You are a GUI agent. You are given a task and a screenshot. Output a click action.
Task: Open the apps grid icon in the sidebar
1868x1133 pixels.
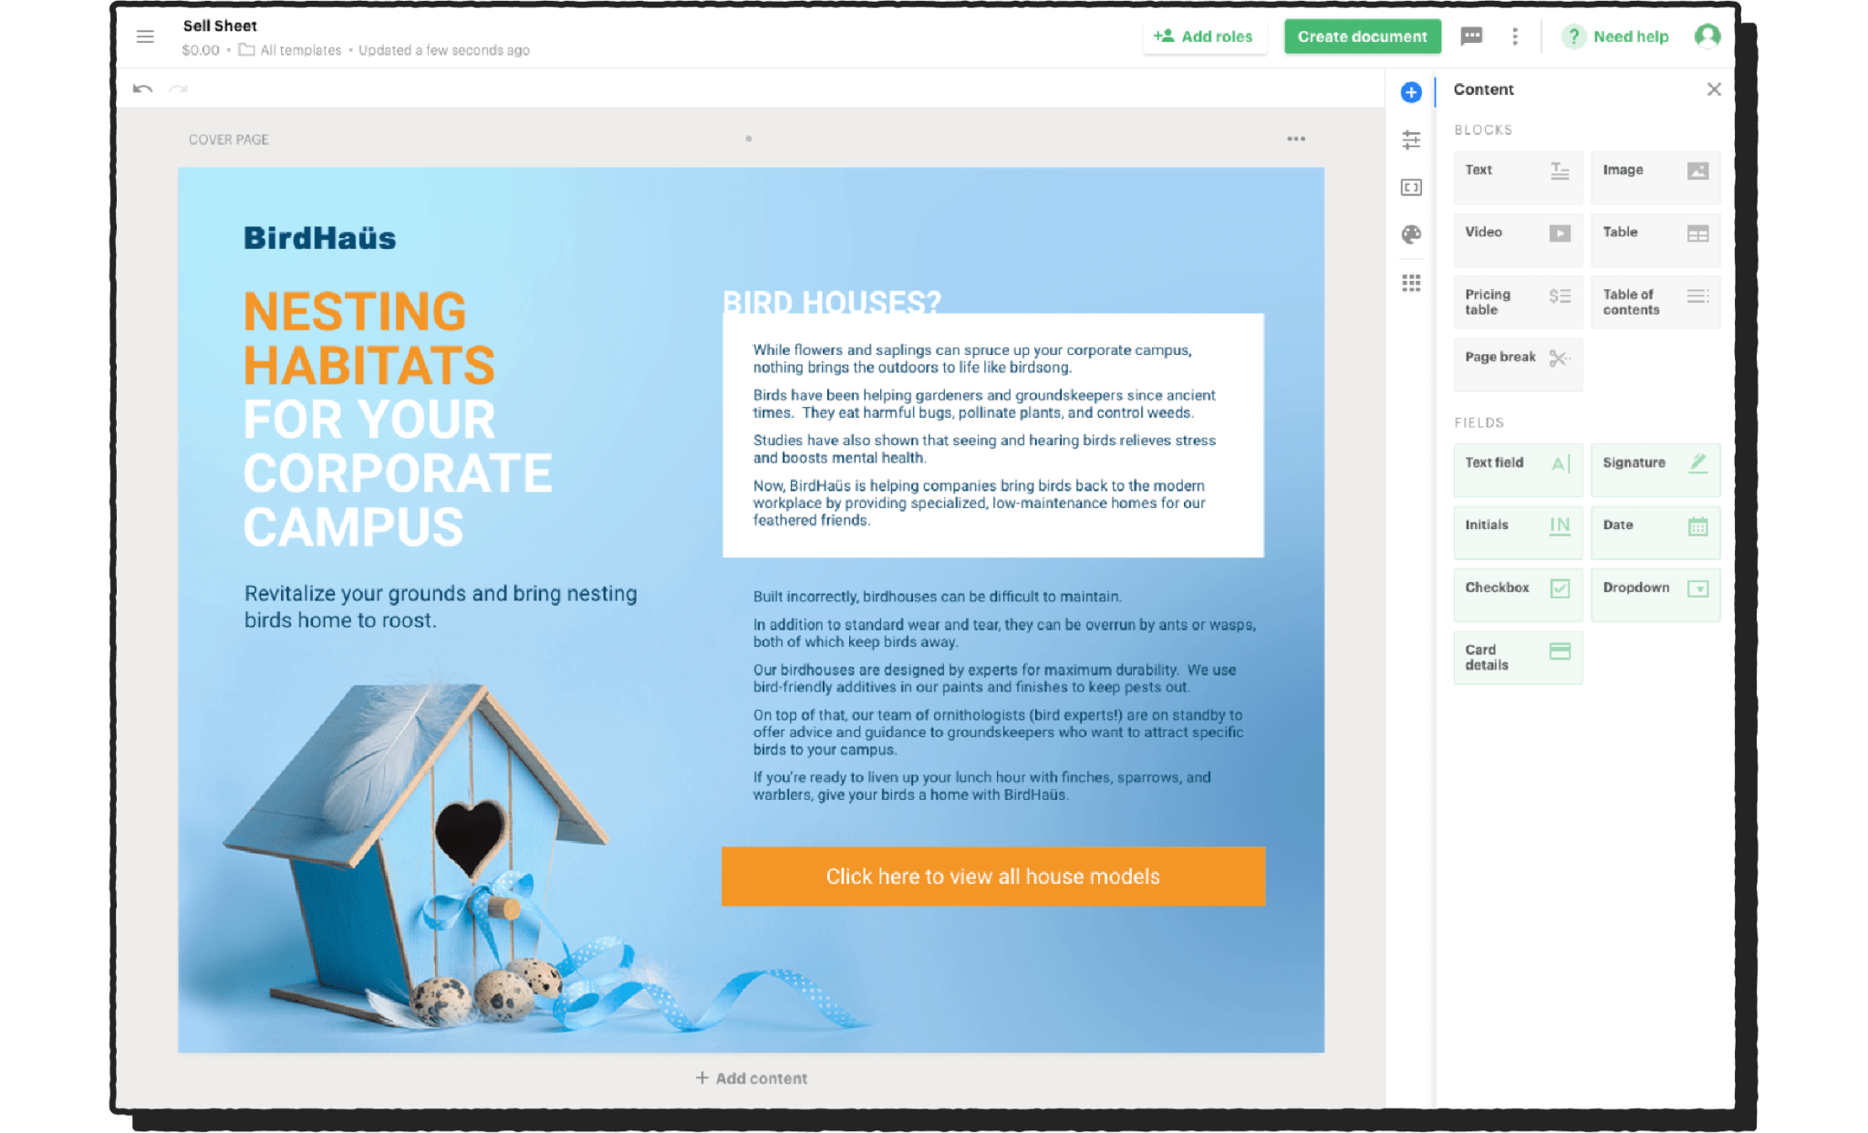(x=1412, y=284)
